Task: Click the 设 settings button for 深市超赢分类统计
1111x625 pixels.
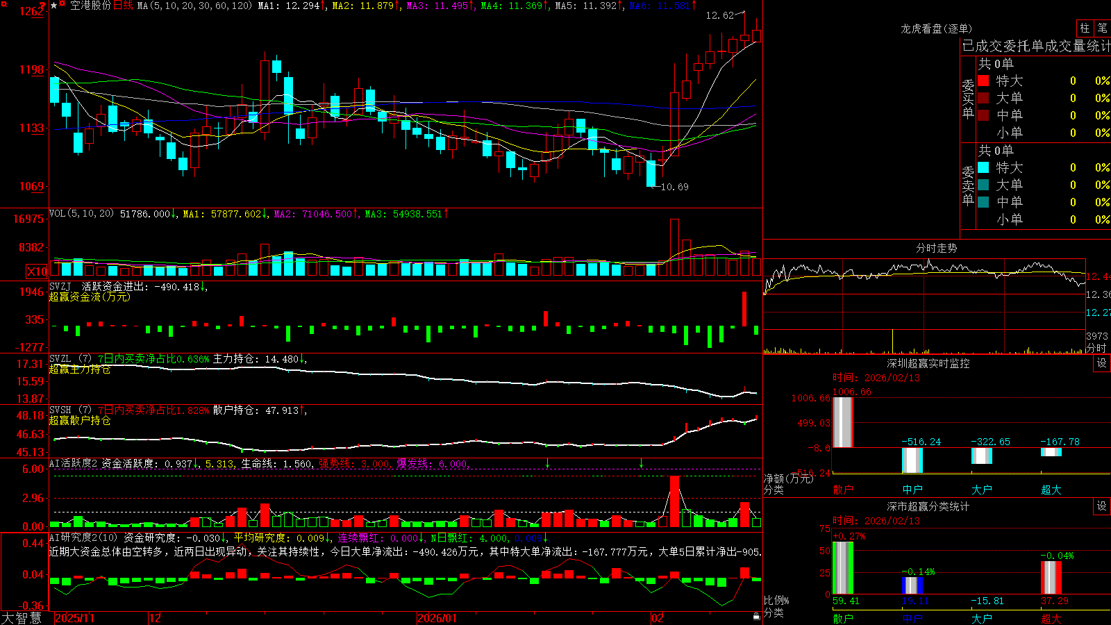Action: 1102,506
